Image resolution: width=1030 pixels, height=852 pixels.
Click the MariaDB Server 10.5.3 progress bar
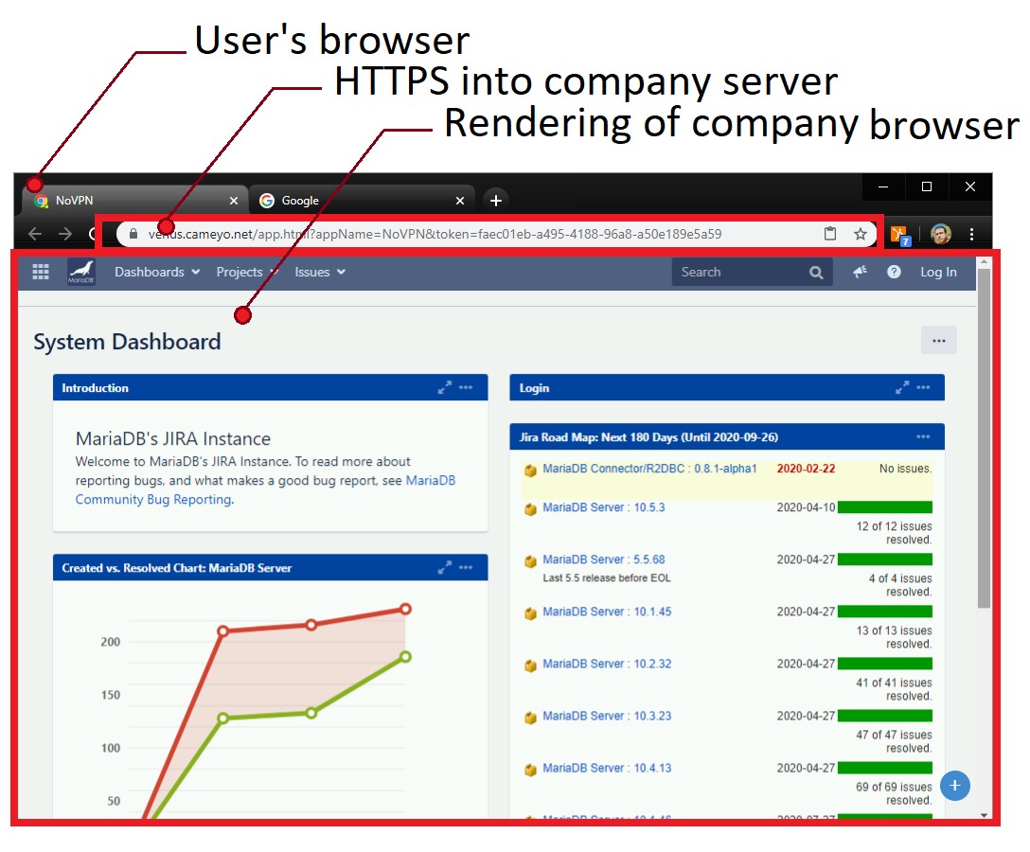(x=884, y=507)
